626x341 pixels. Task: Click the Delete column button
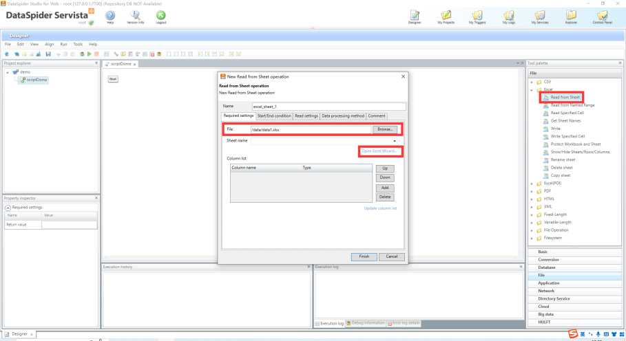tap(385, 197)
